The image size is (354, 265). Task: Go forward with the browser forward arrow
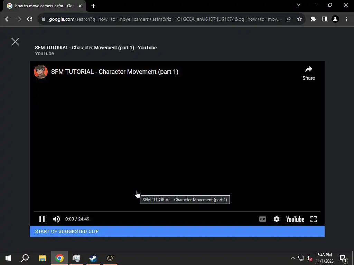pos(19,19)
